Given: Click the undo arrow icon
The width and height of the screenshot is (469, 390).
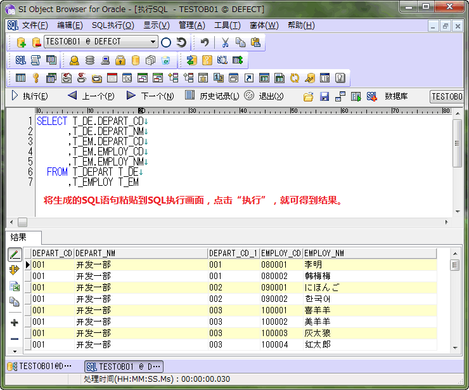Looking at the screenshot, I should [x=205, y=42].
